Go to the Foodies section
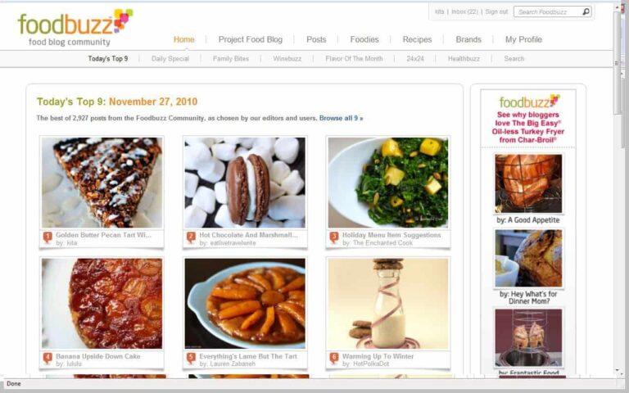This screenshot has height=393, width=629. (x=364, y=39)
